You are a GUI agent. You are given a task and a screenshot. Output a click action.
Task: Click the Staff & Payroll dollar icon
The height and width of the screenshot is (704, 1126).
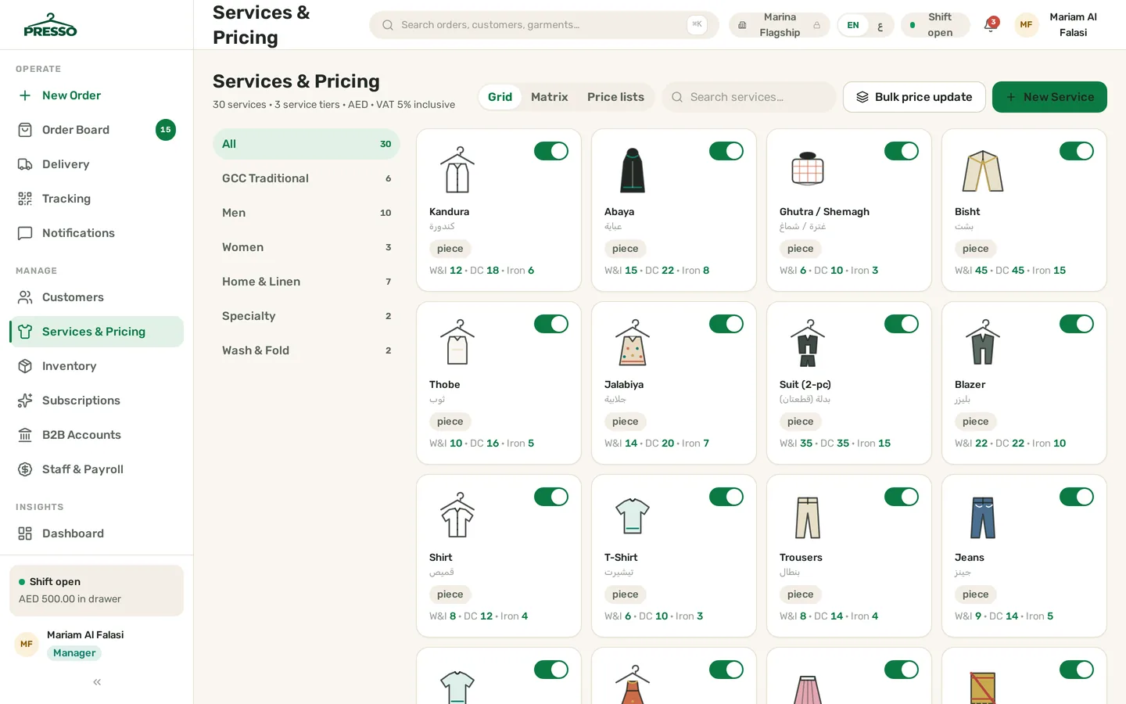[25, 469]
